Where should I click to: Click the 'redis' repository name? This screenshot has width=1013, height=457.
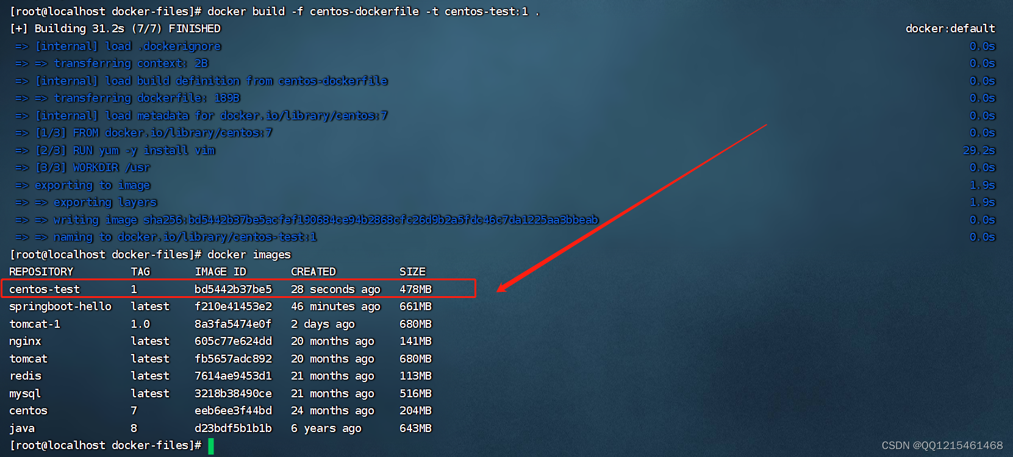(26, 376)
